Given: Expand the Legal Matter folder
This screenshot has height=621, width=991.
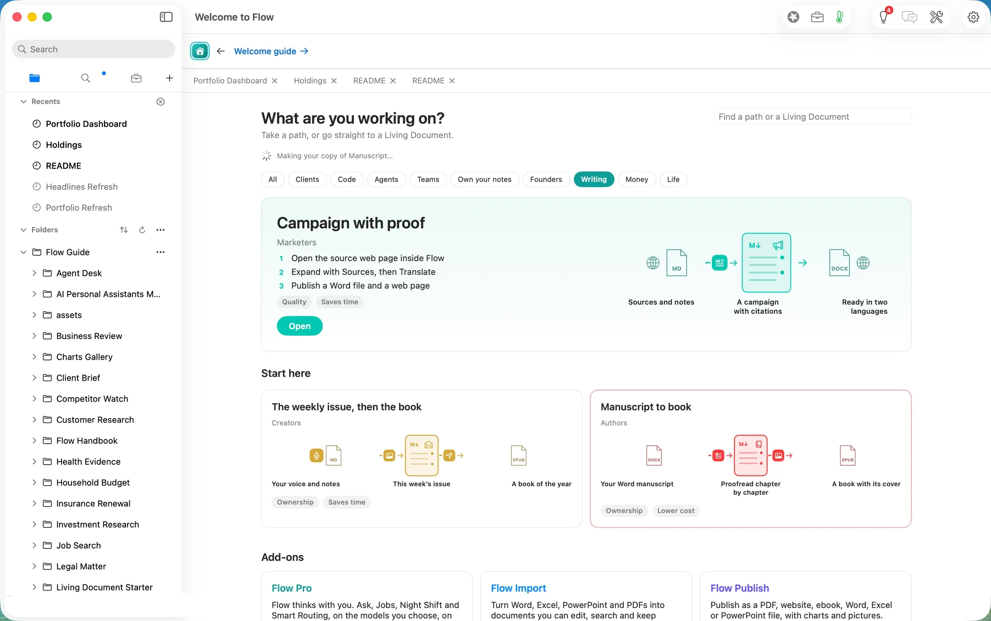Looking at the screenshot, I should point(34,566).
